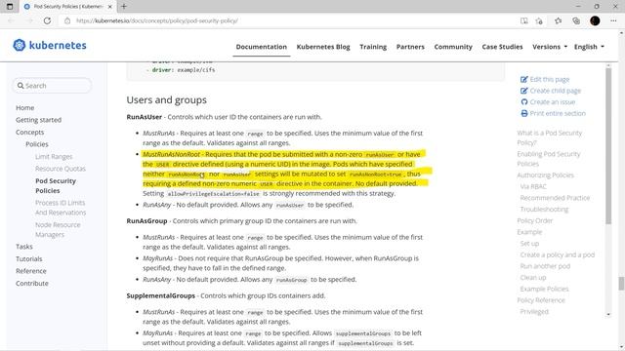Open Reference in the left sidebar
625x351 pixels.
(31, 271)
